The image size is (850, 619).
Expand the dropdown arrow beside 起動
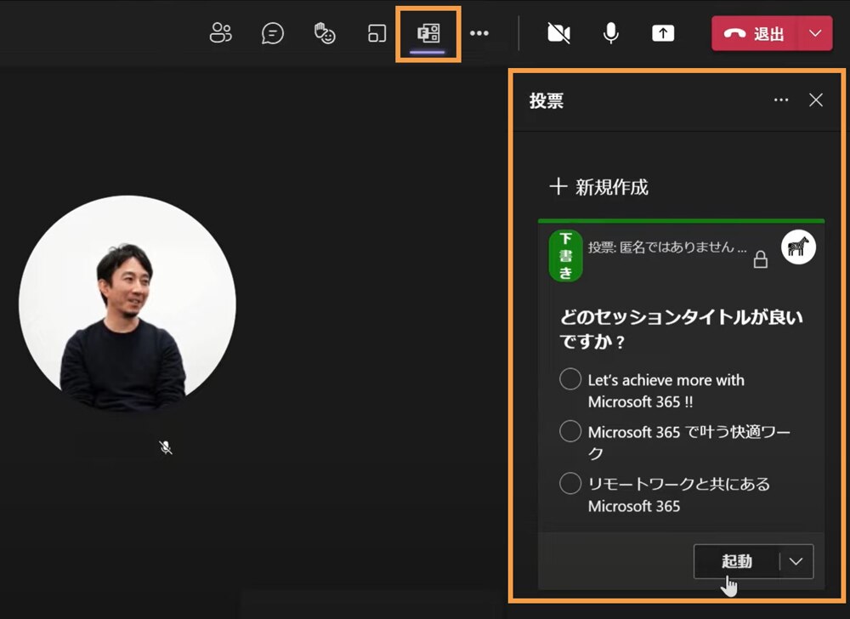pos(796,561)
